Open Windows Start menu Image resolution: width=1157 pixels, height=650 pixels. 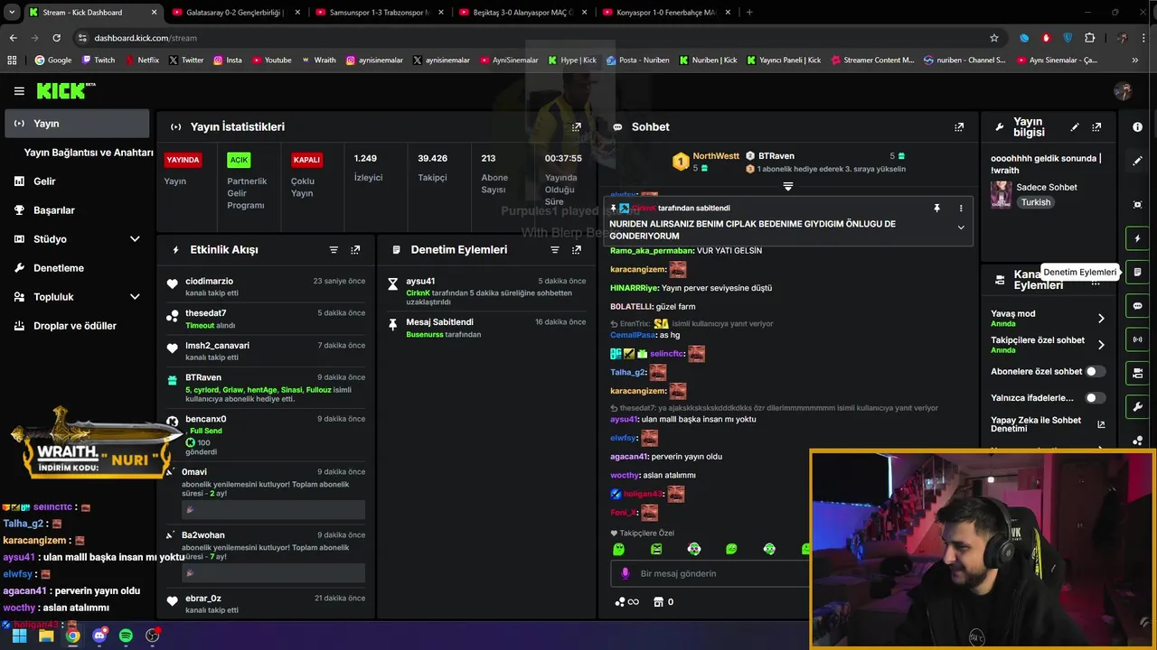tap(19, 636)
